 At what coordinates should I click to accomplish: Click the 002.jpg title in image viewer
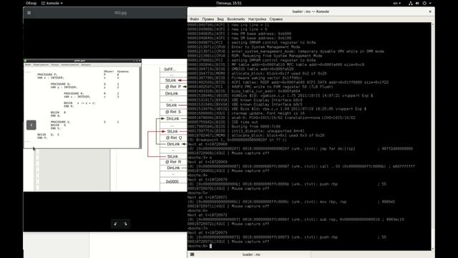pyautogui.click(x=120, y=13)
